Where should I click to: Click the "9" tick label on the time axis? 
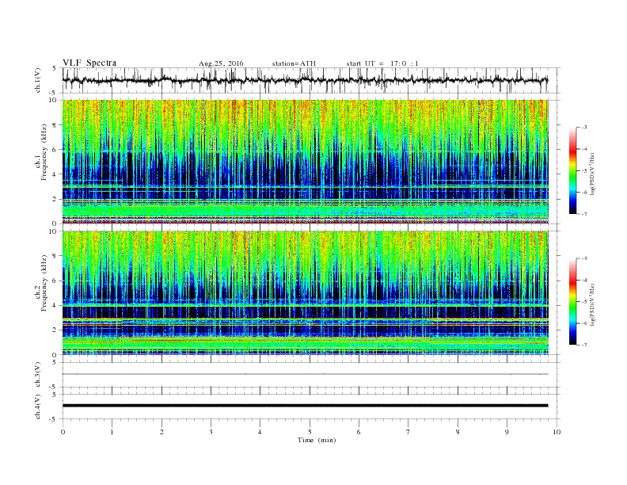pos(507,432)
